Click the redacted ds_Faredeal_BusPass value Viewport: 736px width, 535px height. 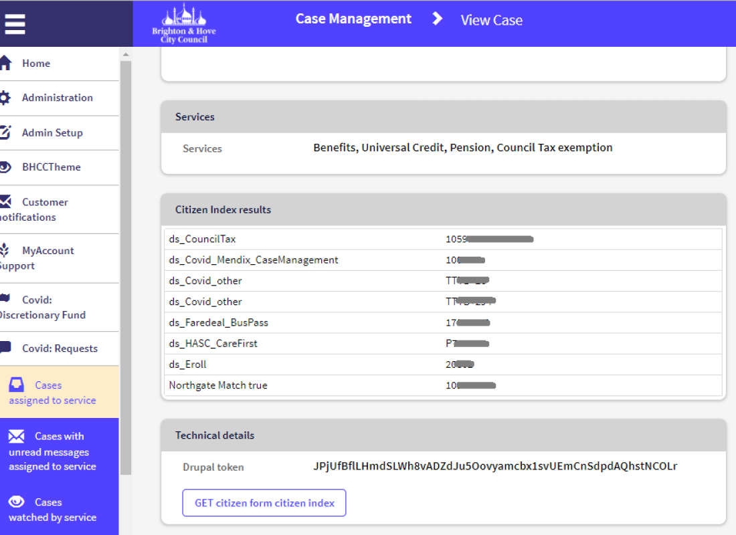point(468,322)
